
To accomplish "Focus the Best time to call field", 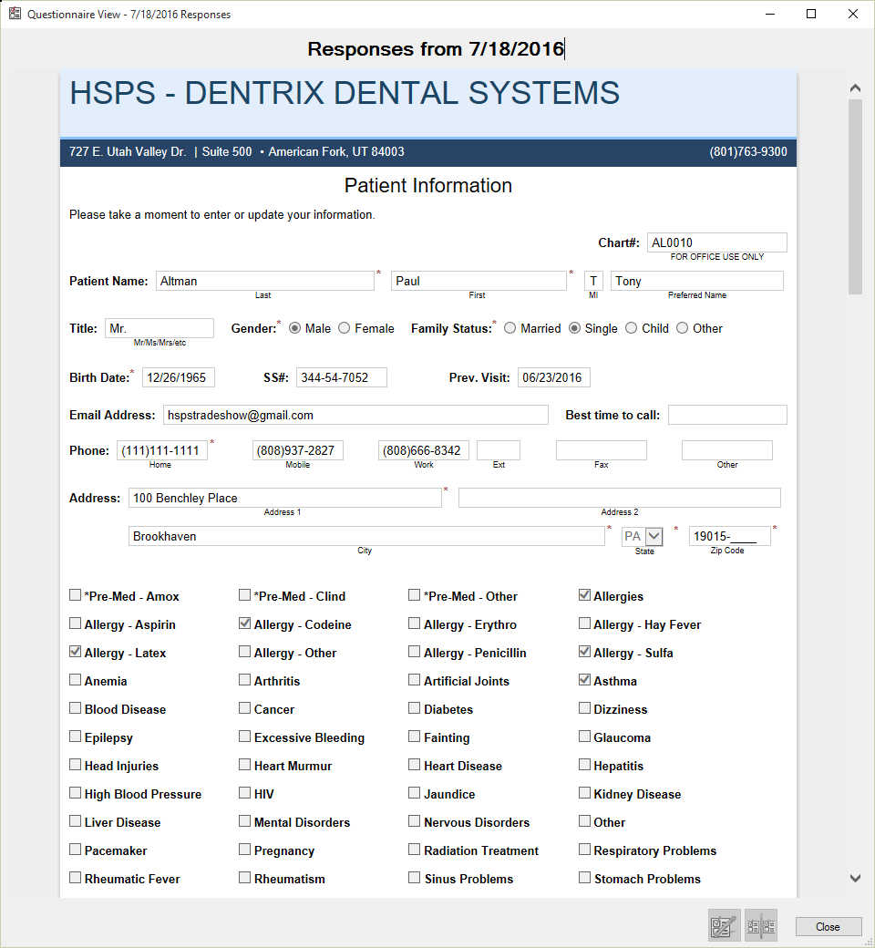I will tap(727, 415).
